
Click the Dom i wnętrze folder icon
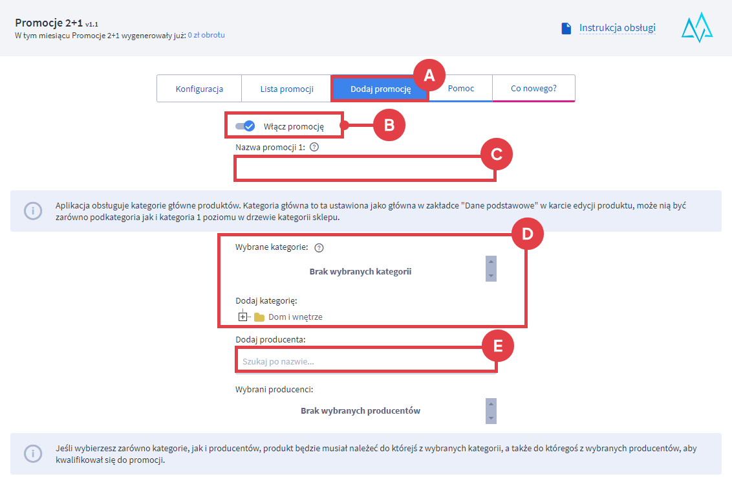pyautogui.click(x=259, y=317)
